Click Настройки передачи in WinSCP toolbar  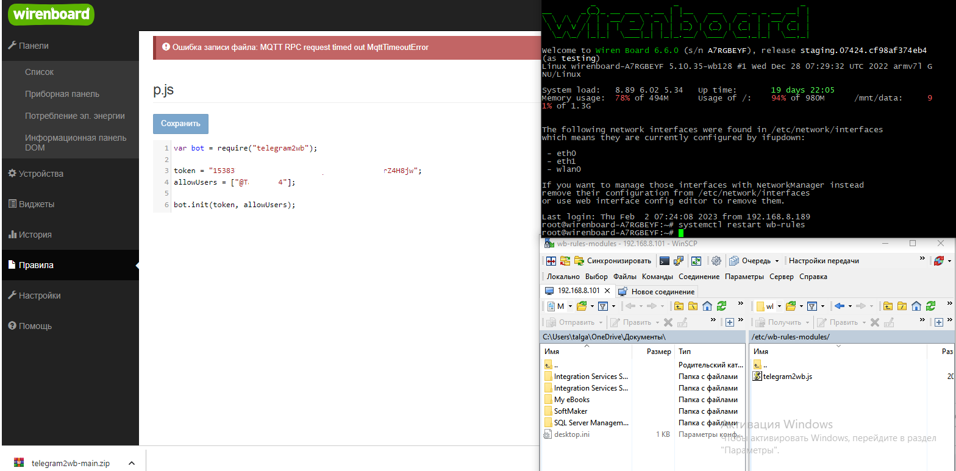pyautogui.click(x=824, y=261)
